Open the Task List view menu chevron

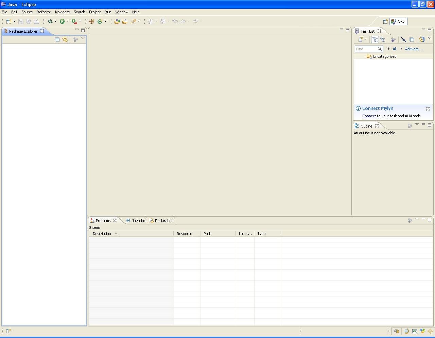tap(430, 38)
